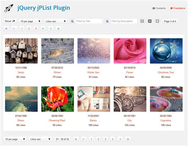
Task: Go to first page in top pager
Action: pyautogui.click(x=6, y=28)
